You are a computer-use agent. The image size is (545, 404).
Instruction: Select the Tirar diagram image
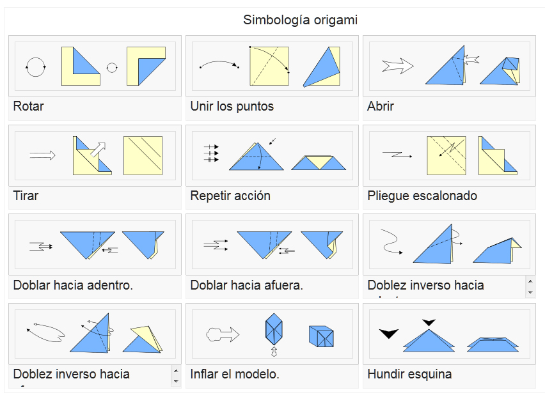pyautogui.click(x=95, y=155)
